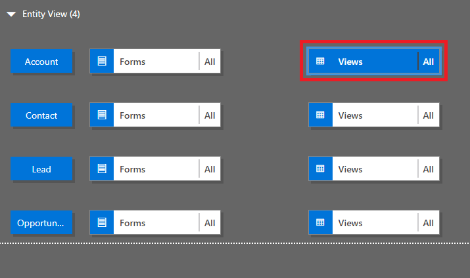The image size is (470, 278).
Task: Click the Lead entity tile
Action: (x=41, y=169)
